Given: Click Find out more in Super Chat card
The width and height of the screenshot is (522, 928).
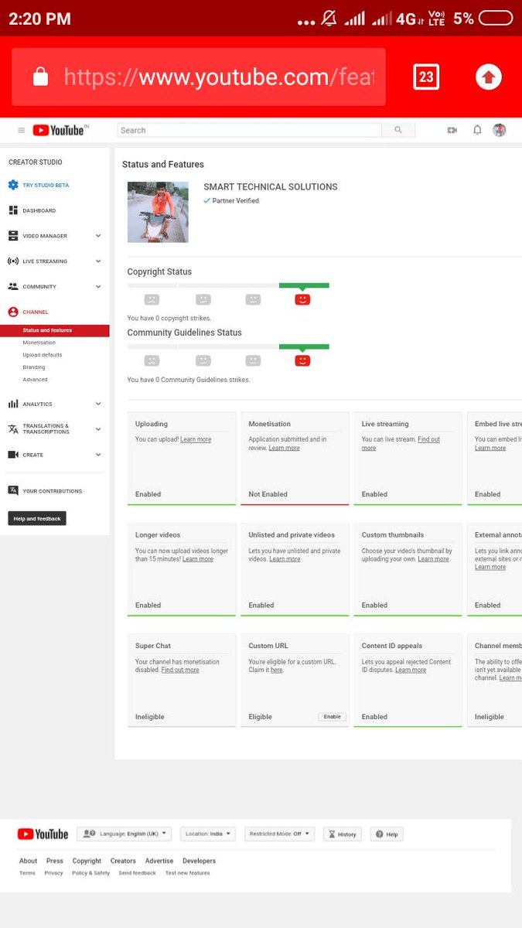Looking at the screenshot, I should (180, 670).
